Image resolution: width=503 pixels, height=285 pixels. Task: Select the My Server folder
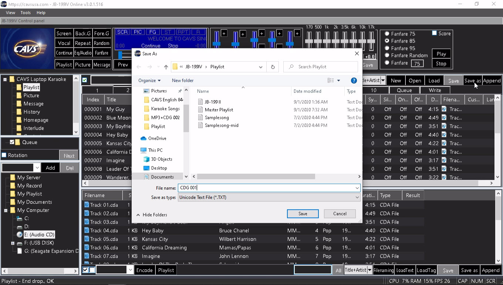[25, 177]
